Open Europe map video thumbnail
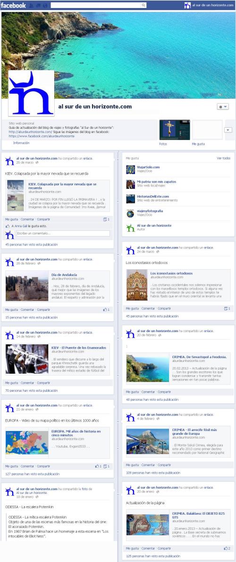The height and width of the screenshot is (562, 236). [x=27, y=442]
